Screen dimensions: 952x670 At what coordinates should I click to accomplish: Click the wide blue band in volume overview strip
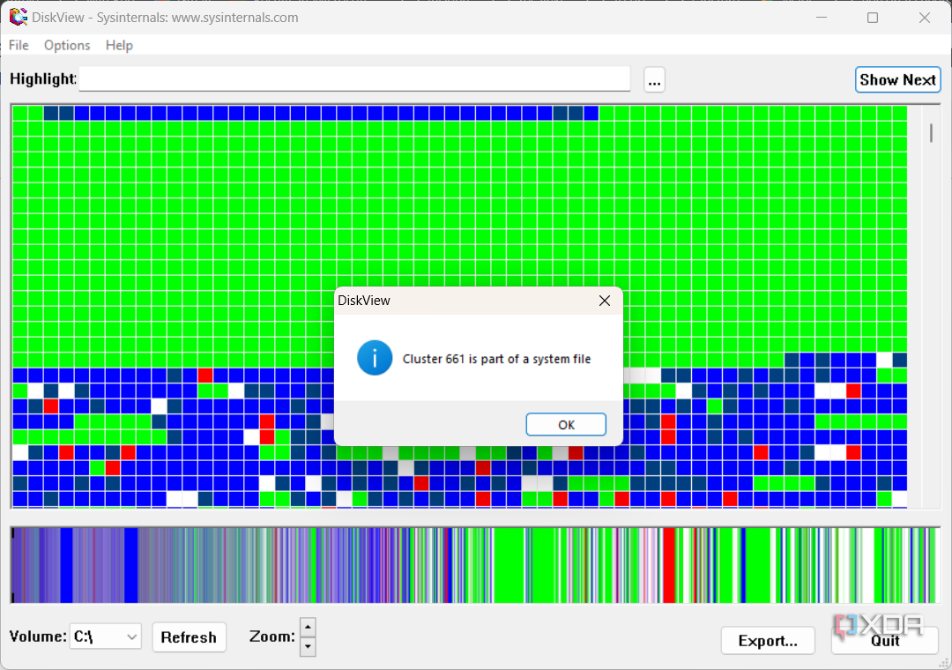130,565
